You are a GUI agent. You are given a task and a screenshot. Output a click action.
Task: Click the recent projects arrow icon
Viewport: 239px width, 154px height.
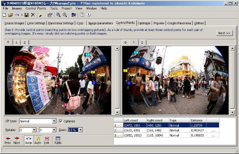tap(17, 15)
